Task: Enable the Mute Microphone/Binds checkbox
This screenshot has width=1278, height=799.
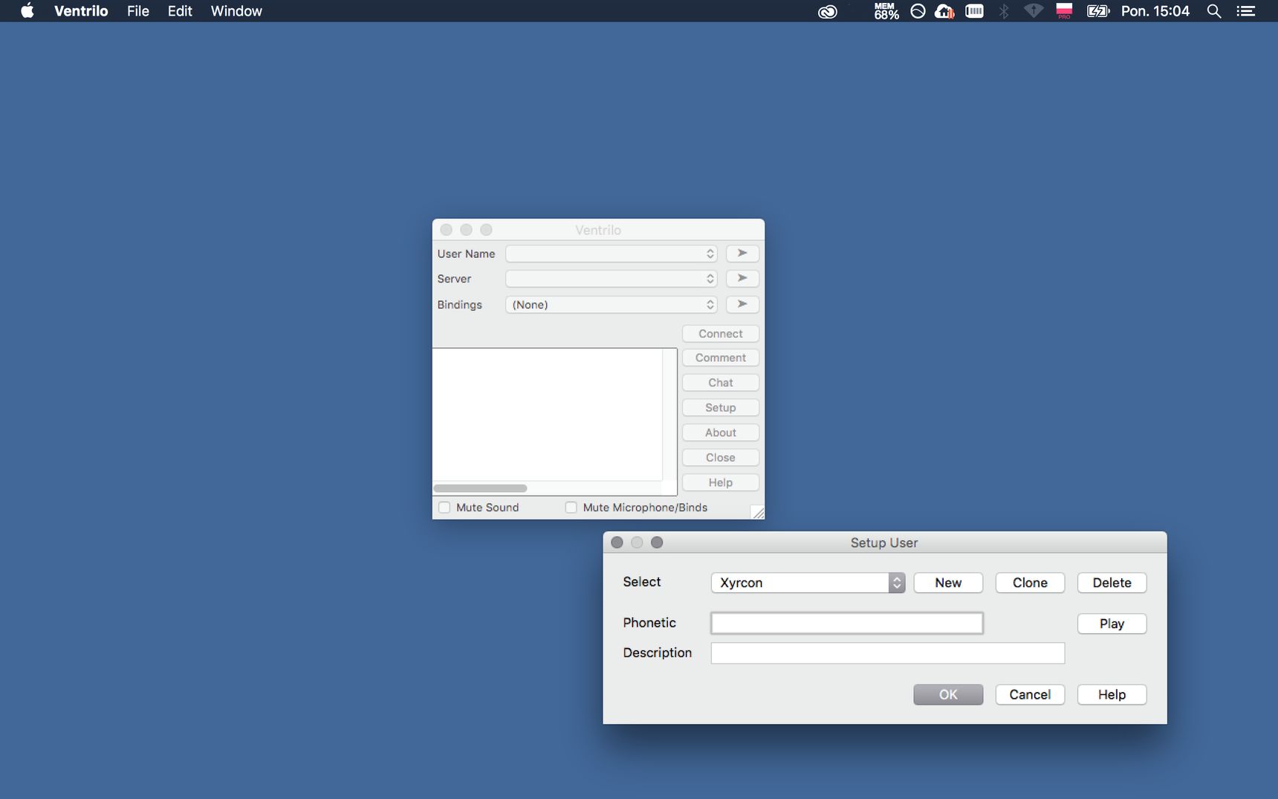Action: click(x=571, y=508)
